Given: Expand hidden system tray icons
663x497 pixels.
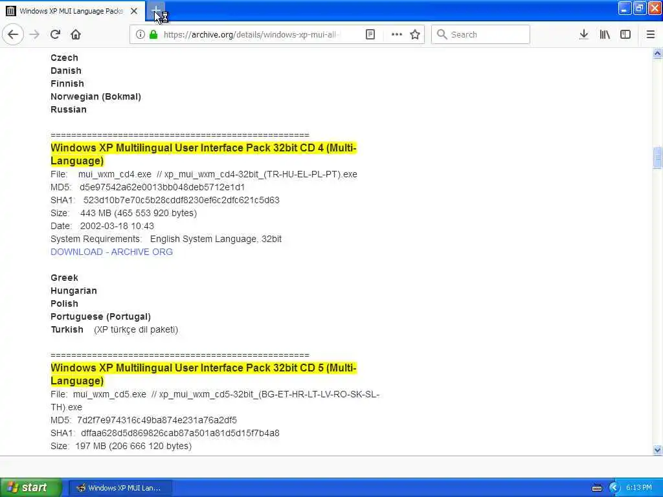Looking at the screenshot, I should click(x=614, y=488).
